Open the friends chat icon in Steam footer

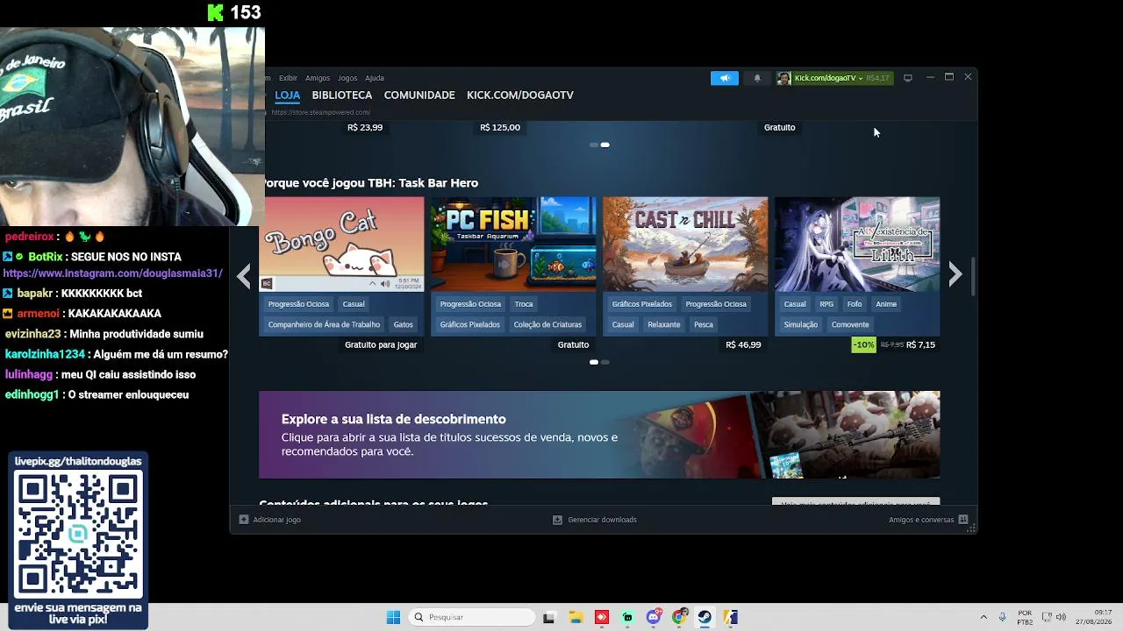click(963, 520)
